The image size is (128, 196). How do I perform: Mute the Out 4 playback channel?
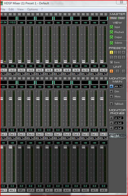pyautogui.click(x=28, y=78)
